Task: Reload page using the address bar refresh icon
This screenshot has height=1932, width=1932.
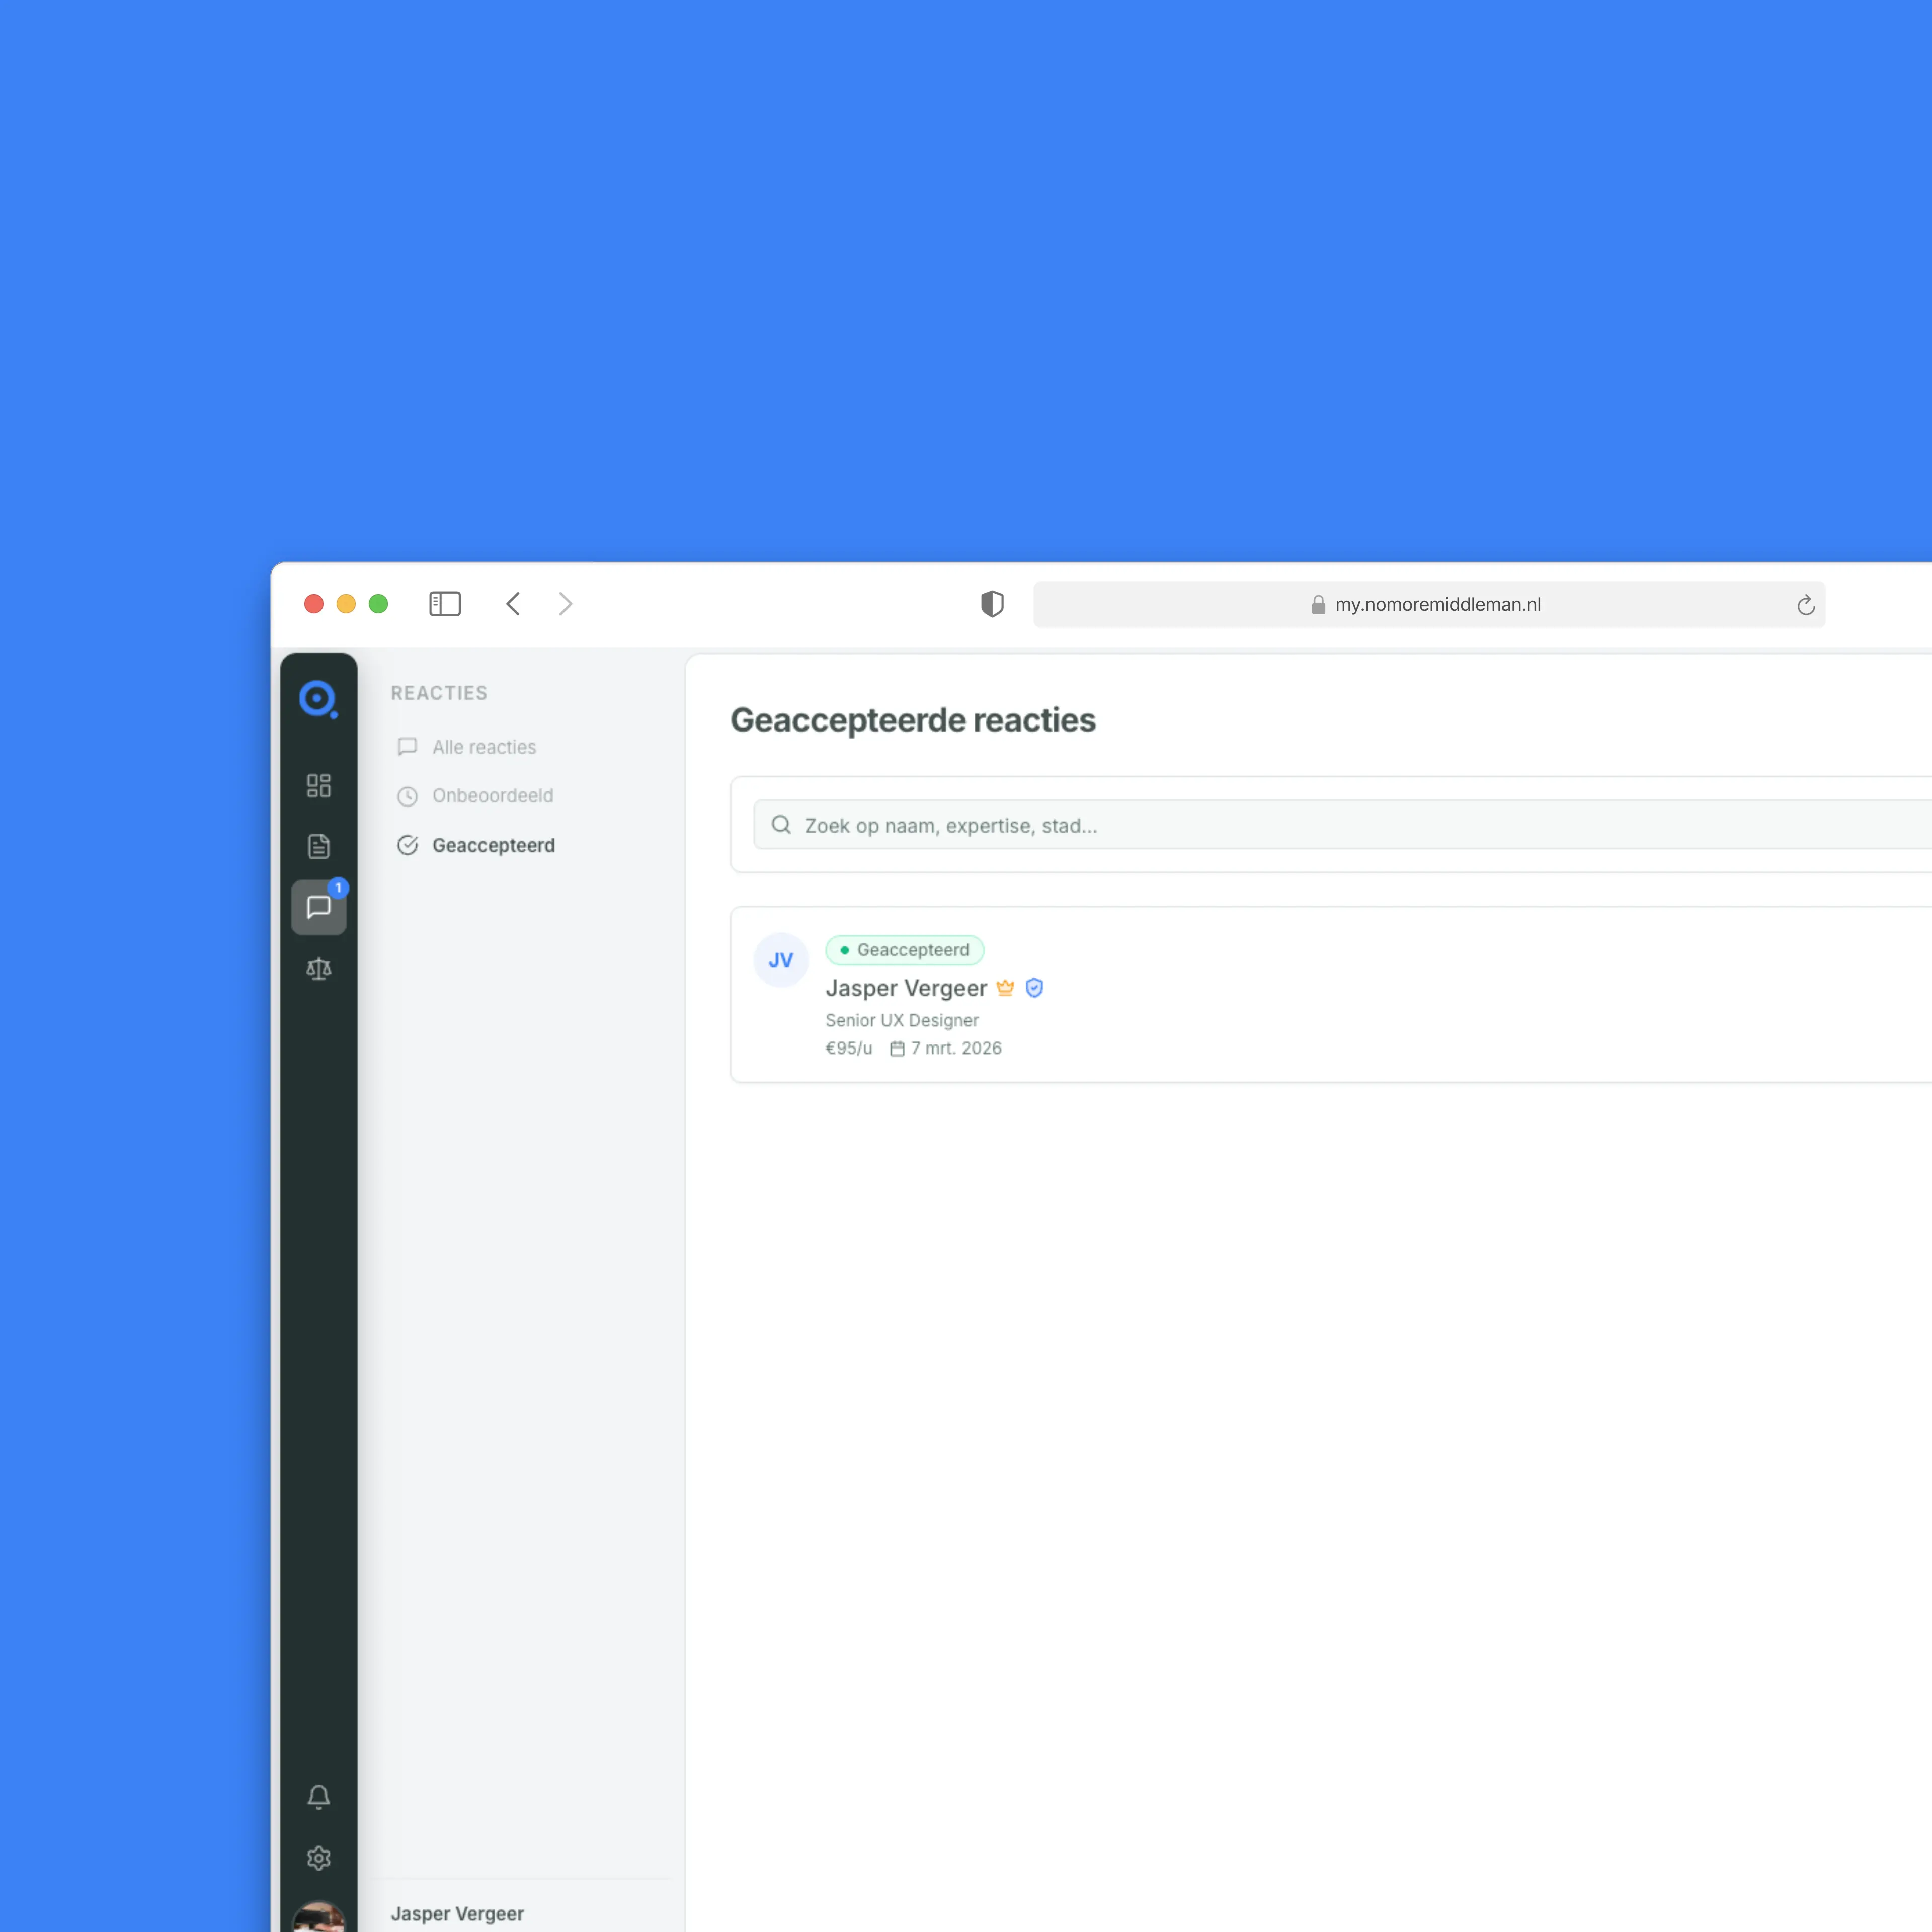Action: [x=1805, y=605]
